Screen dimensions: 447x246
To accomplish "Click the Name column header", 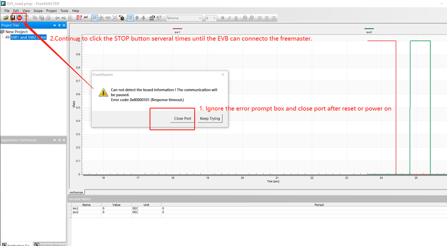I will [x=86, y=205].
